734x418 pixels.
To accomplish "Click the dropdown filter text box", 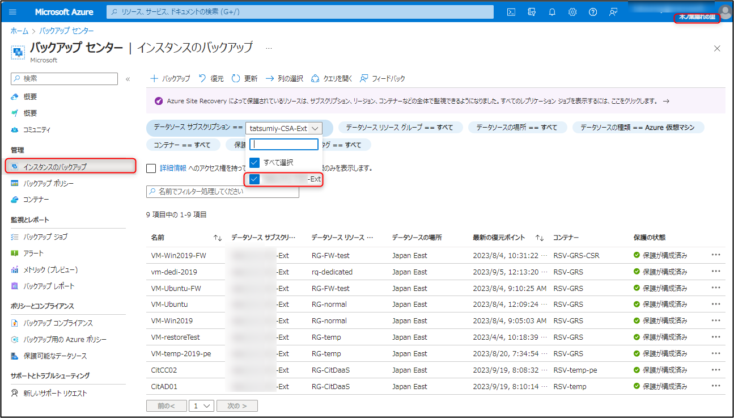I will (x=284, y=145).
